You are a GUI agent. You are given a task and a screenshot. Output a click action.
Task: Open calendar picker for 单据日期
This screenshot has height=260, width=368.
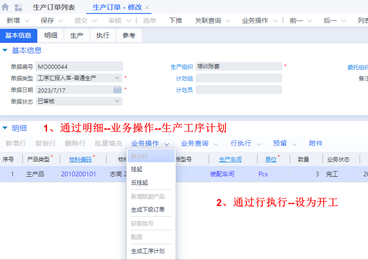(x=117, y=90)
